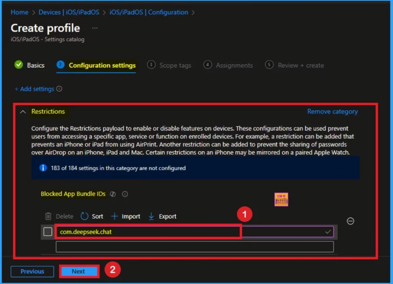This screenshot has height=284, width=393.
Task: Show info tooltip for Blocked App Bundle IDs
Action: click(x=125, y=194)
